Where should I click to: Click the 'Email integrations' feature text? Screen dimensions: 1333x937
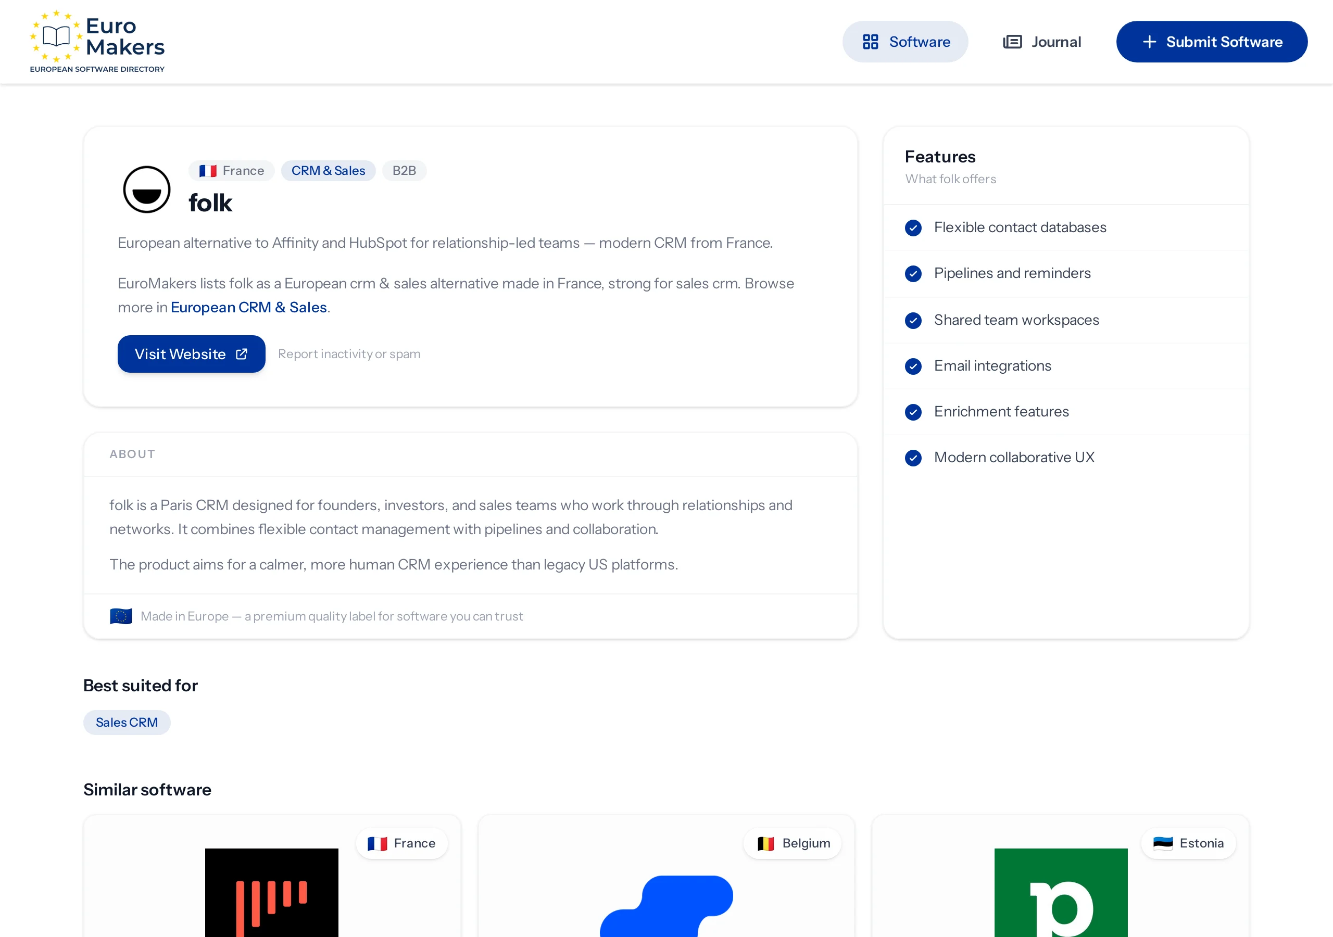point(992,366)
